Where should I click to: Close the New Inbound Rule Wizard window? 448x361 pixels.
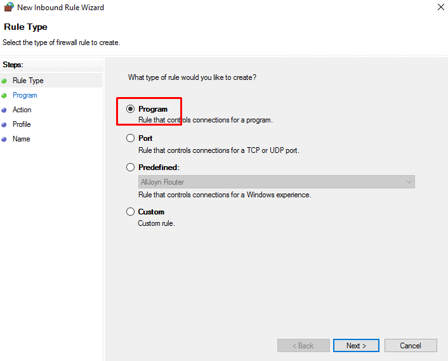pos(440,8)
